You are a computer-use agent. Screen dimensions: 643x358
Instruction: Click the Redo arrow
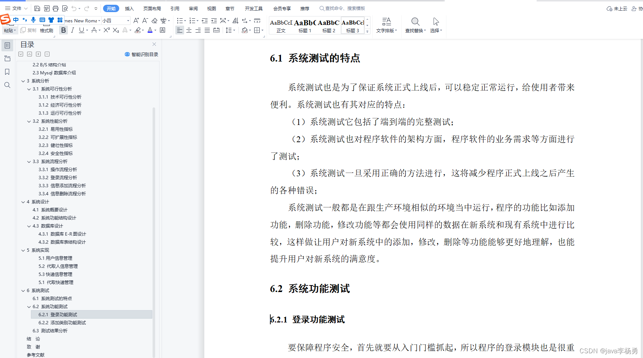pos(87,8)
